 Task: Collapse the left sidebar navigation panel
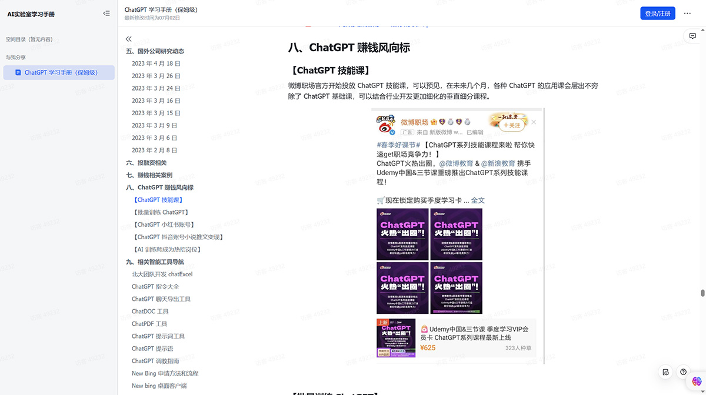pos(106,13)
